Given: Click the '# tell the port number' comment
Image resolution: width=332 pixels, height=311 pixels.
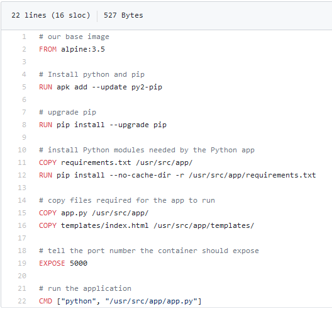Looking at the screenshot, I should [x=149, y=251].
